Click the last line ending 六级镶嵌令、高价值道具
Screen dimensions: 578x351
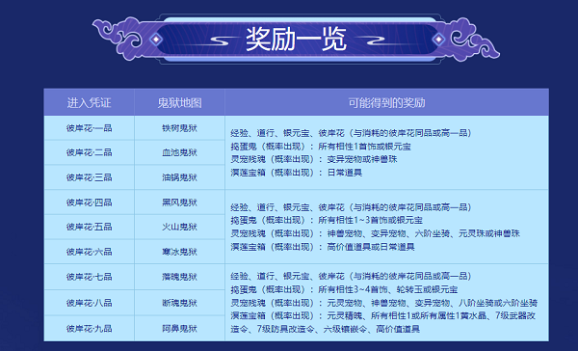(x=326, y=329)
